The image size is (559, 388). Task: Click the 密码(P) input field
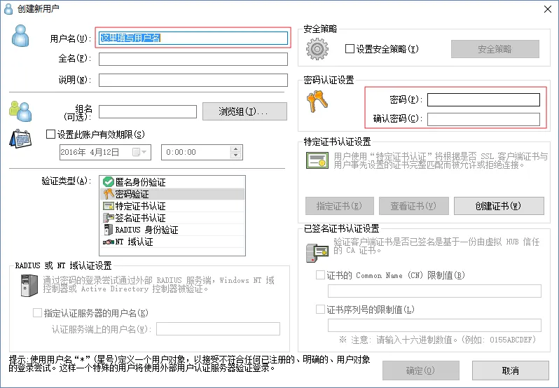pos(483,99)
